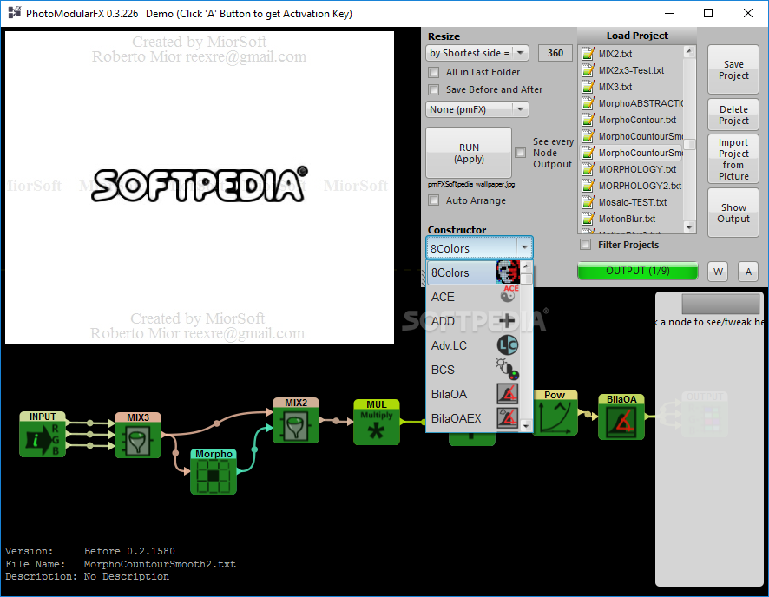Click the A activation button
Viewport: 769px width, 597px height.
pyautogui.click(x=748, y=272)
